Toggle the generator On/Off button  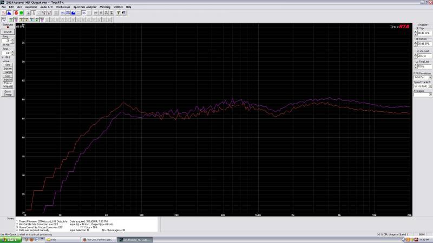[x=8, y=32]
